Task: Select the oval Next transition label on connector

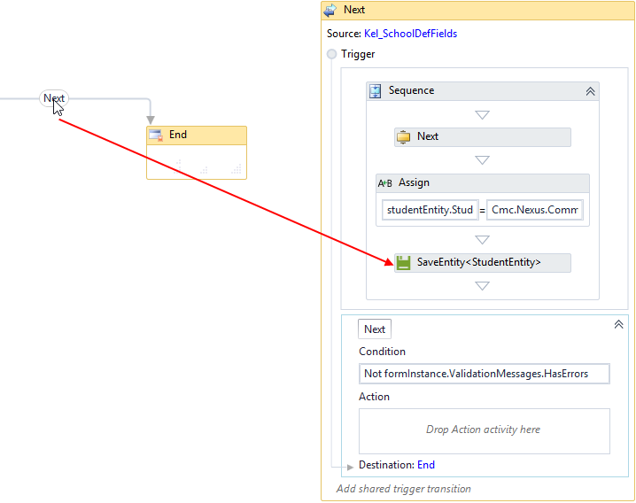Action: coord(54,98)
